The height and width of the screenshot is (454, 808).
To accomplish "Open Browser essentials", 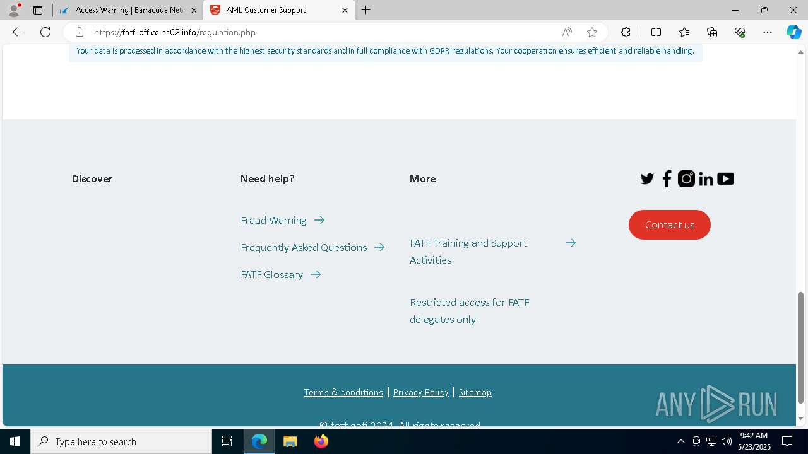I will (x=740, y=32).
